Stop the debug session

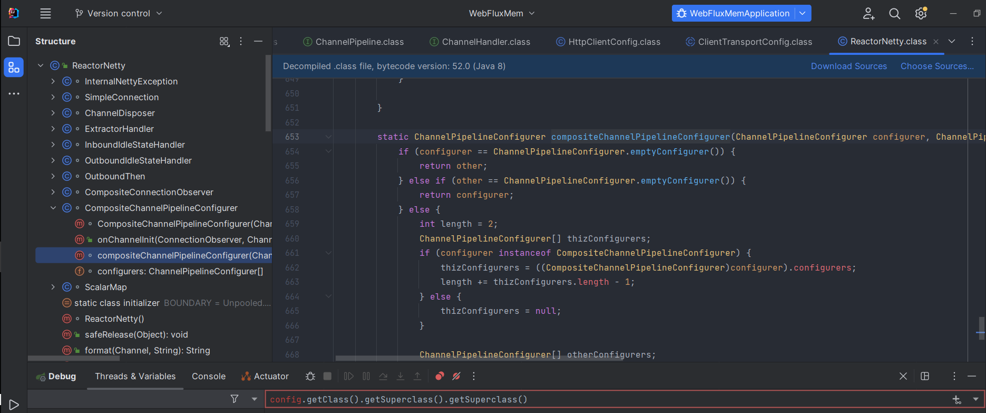coord(327,376)
